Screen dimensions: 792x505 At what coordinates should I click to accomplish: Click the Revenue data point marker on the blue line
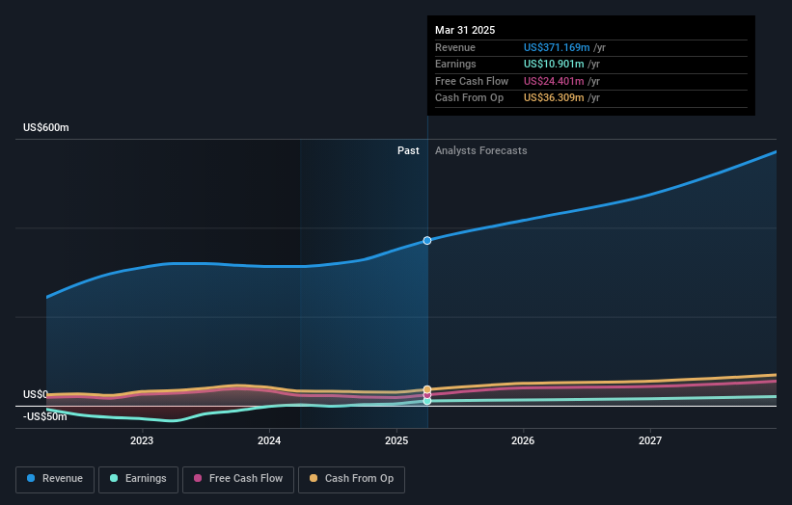427,241
